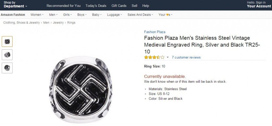Click the main ring product image
This screenshot has height=126, width=272.
point(80,90)
